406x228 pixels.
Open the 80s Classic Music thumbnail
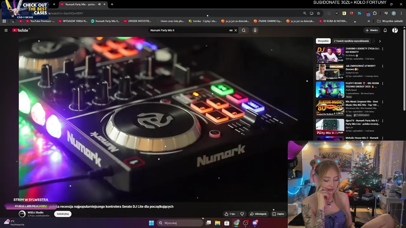(330, 108)
